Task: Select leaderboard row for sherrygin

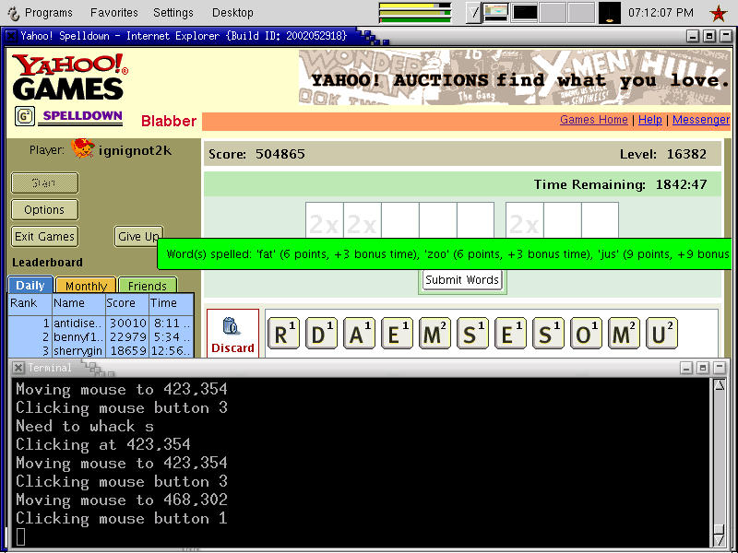Action: pos(101,351)
